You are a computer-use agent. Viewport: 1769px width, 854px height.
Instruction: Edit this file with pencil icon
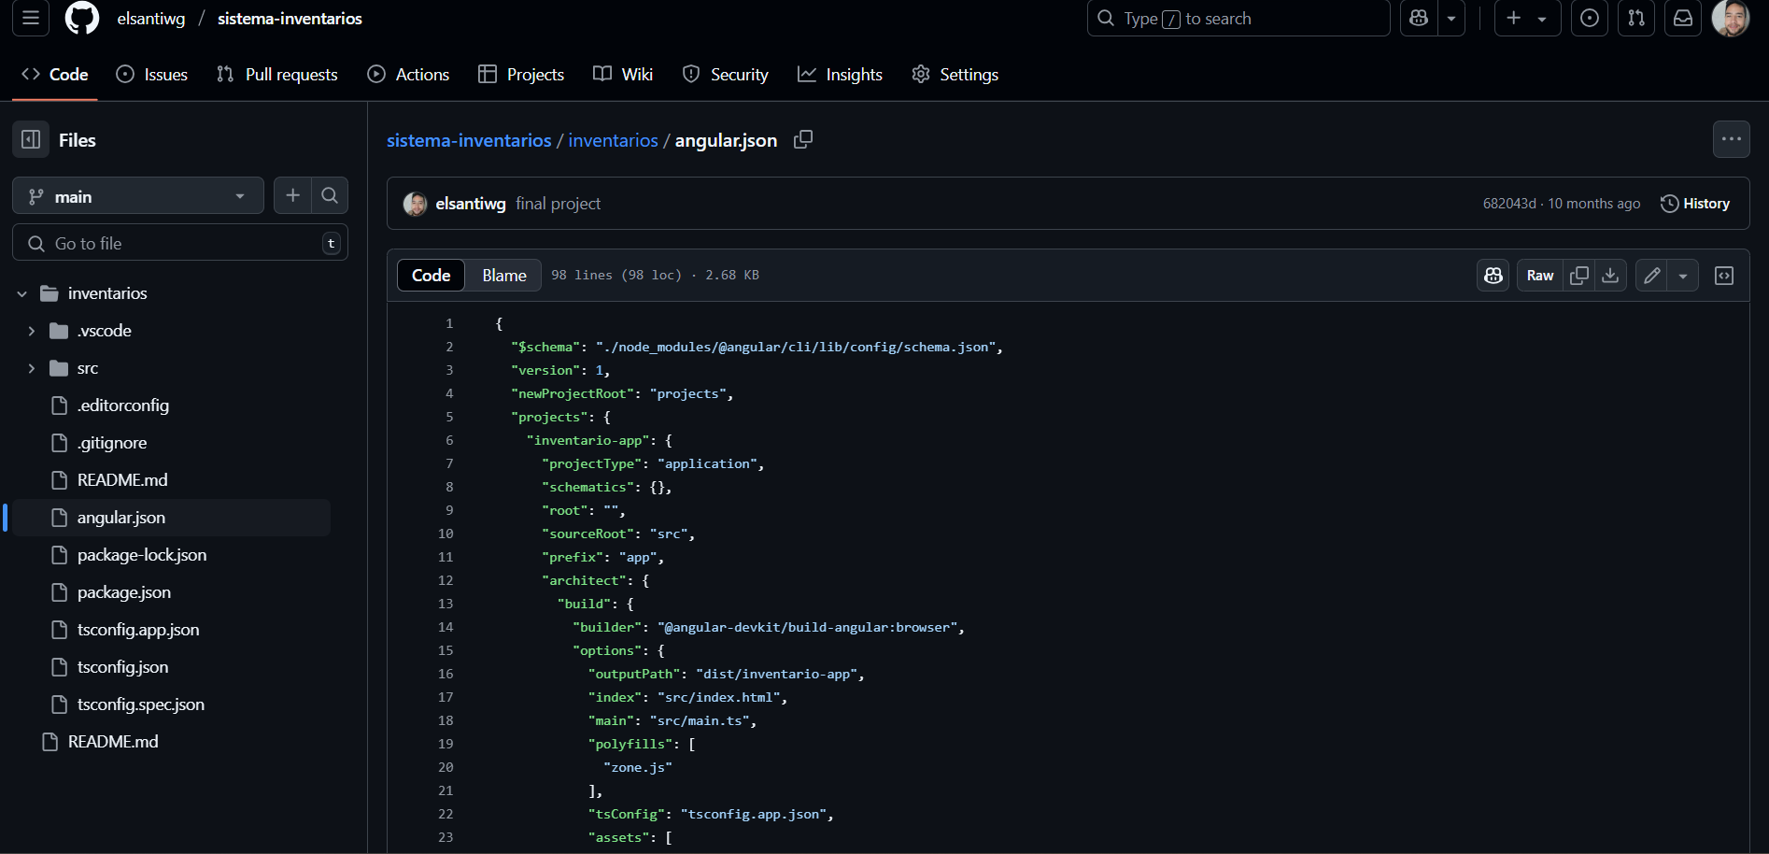[1652, 276]
